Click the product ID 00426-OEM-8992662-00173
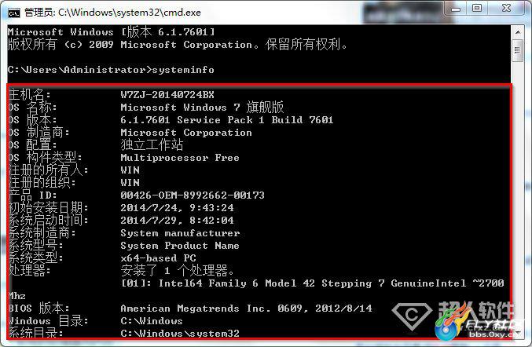Image resolution: width=532 pixels, height=347 pixels. point(193,195)
